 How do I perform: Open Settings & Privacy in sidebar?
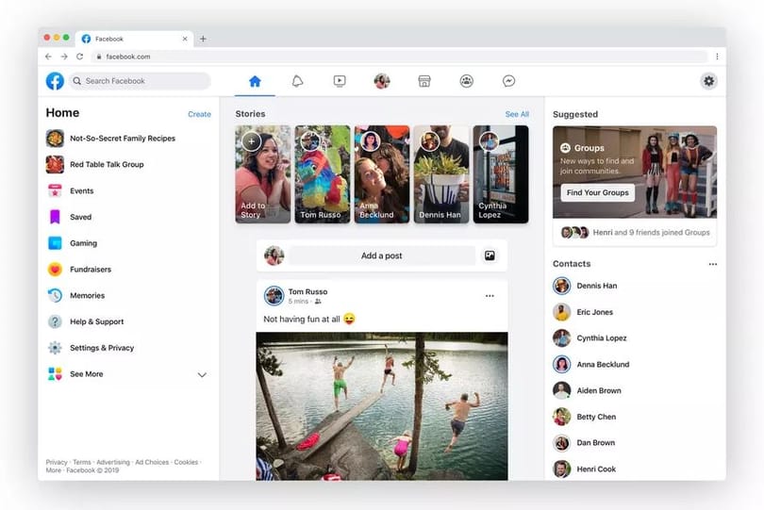(x=91, y=348)
